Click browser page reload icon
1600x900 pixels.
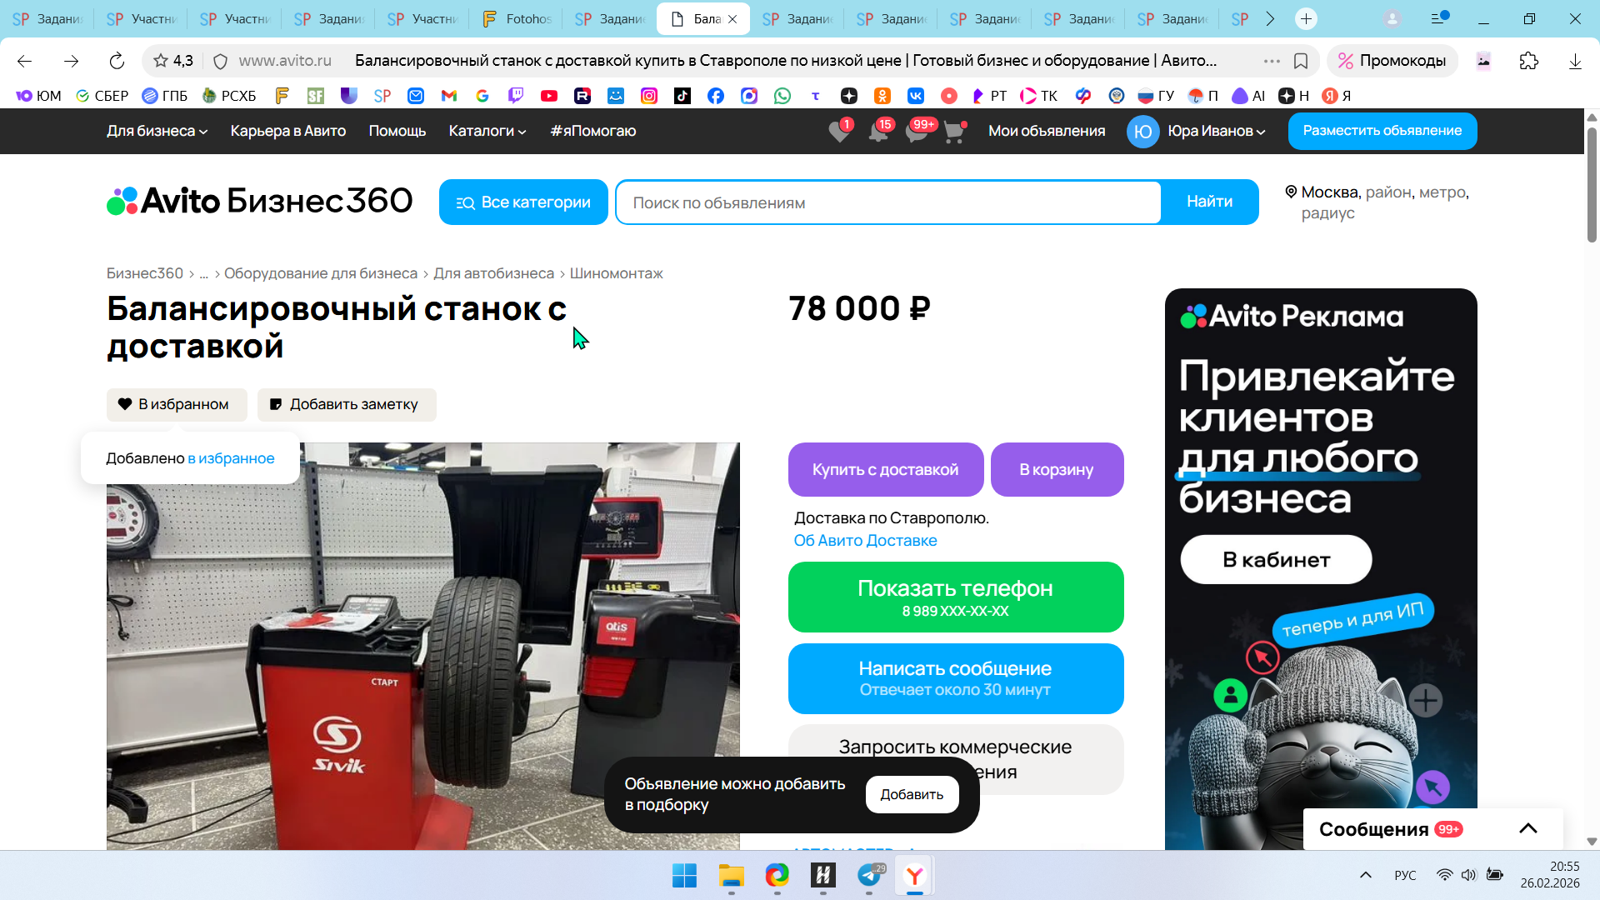[117, 61]
